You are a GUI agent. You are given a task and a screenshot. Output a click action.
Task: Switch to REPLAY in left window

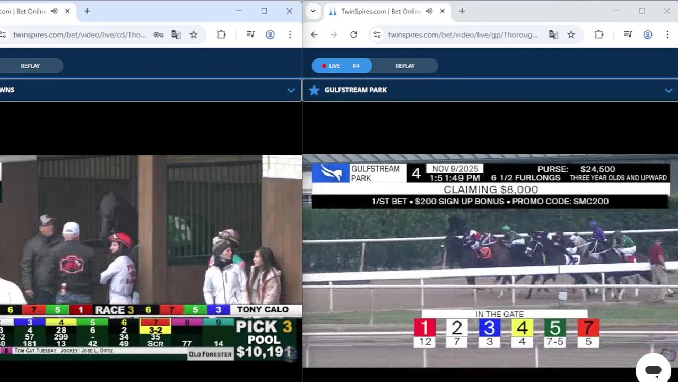pos(30,66)
